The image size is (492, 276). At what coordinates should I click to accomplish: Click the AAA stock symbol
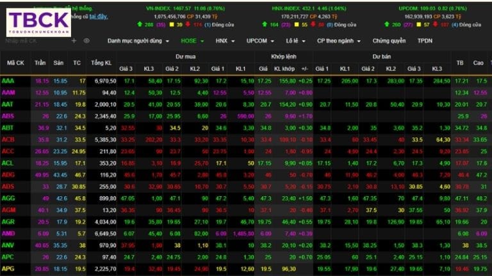tap(8, 81)
